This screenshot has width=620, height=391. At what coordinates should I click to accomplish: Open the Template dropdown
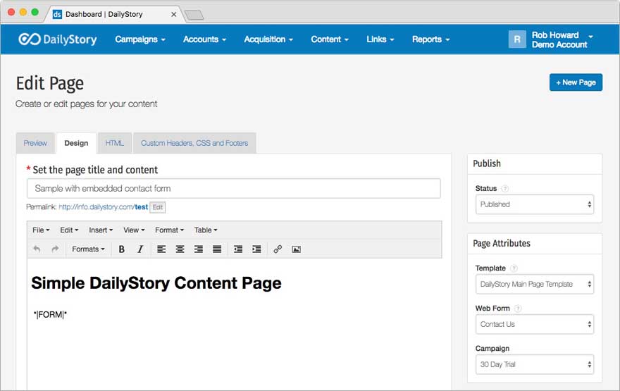[535, 284]
